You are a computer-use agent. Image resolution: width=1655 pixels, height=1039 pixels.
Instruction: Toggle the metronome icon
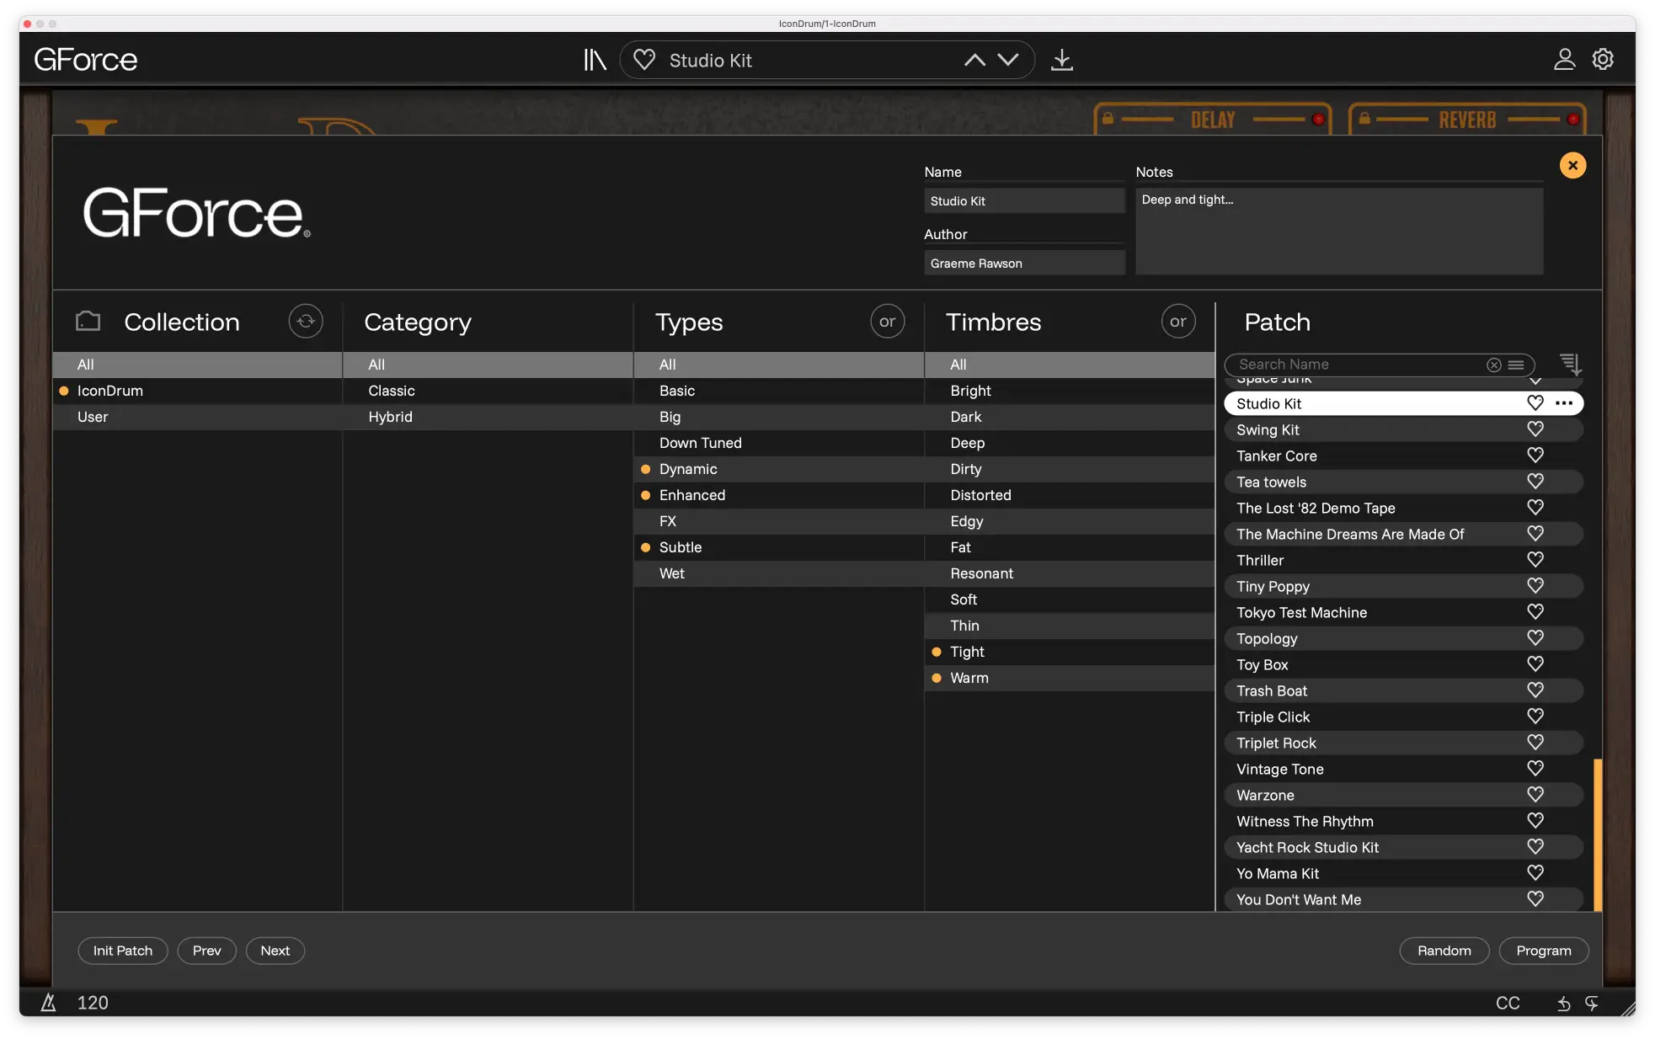coord(49,1002)
